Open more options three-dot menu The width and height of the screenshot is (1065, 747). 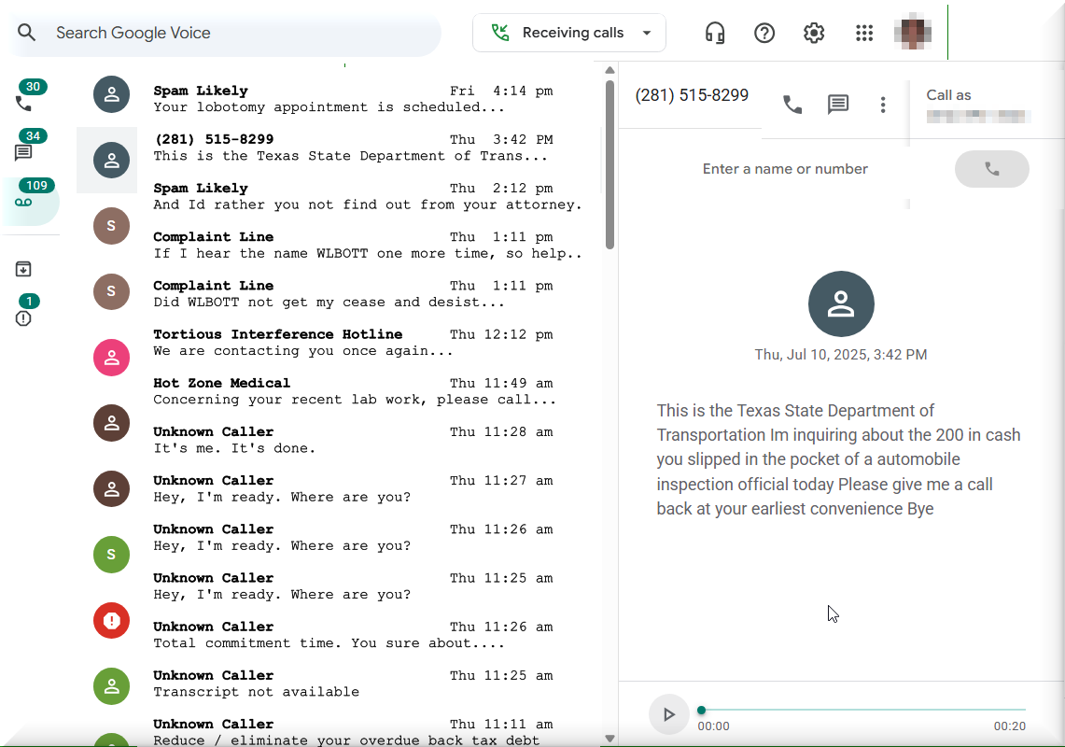(883, 105)
